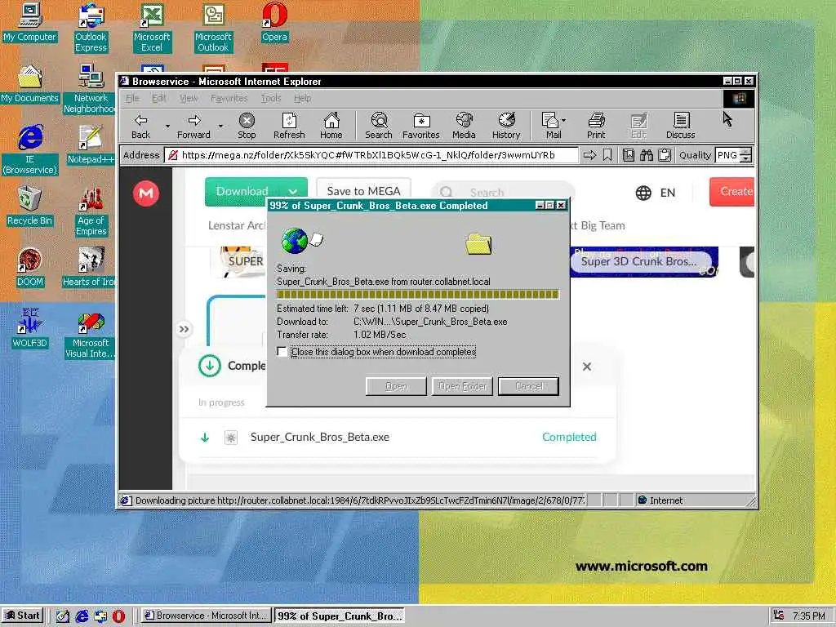Viewport: 836px width, 627px height.
Task: Refresh the current page
Action: pos(289,127)
